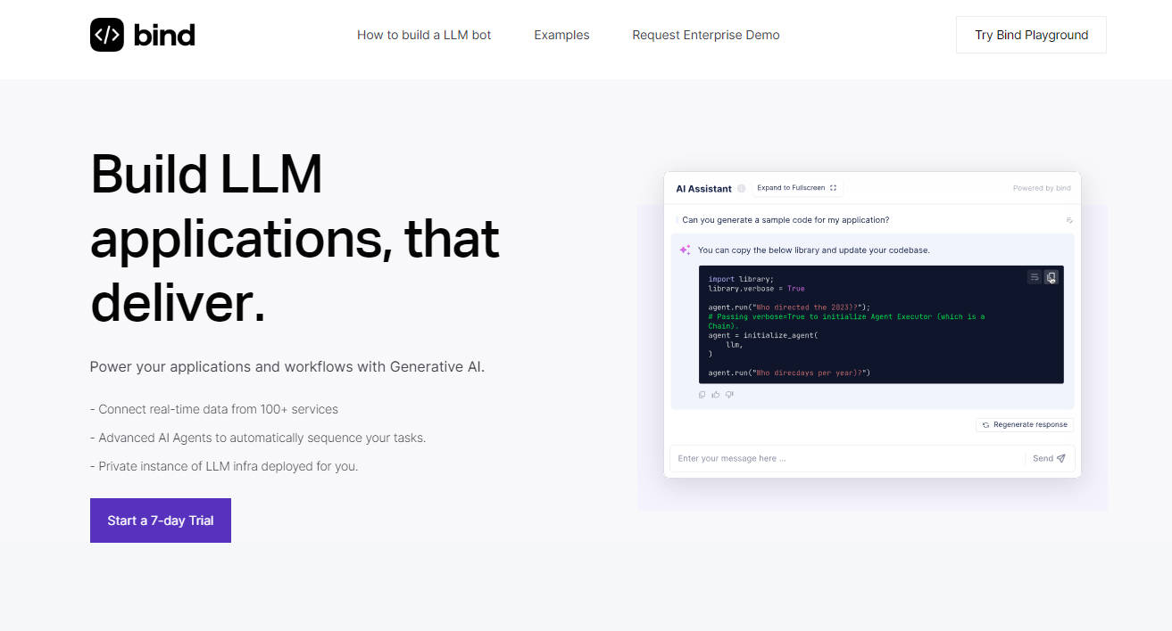Click the green '# Passing verbose=True' comment
Image resolution: width=1172 pixels, height=631 pixels.
847,321
